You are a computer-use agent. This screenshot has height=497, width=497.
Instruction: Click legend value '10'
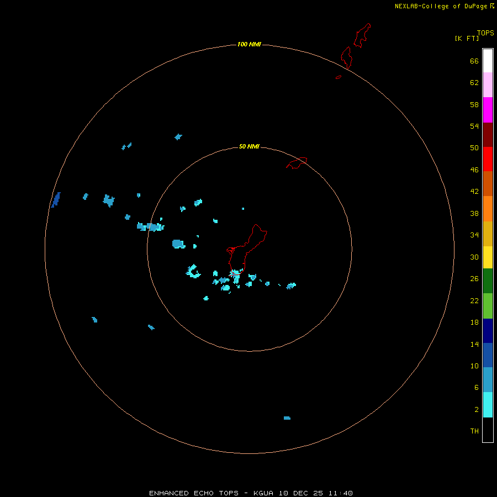click(x=474, y=366)
